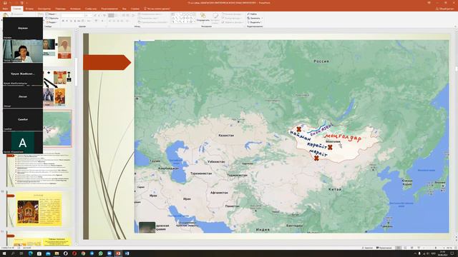Click the participant tile with the 'A' avatar
The width and height of the screenshot is (458, 257).
23,143
